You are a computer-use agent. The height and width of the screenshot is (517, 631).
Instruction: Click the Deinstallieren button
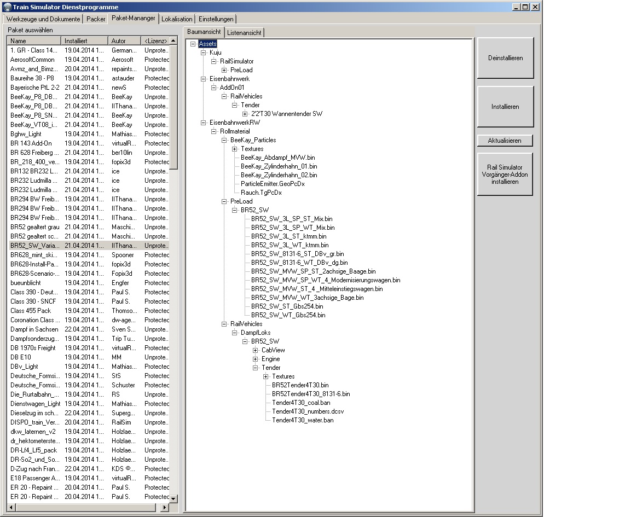click(x=506, y=58)
